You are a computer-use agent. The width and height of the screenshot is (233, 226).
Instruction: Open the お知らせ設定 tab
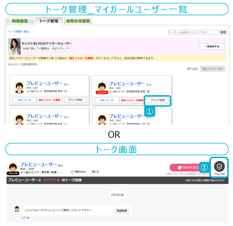pos(78,21)
